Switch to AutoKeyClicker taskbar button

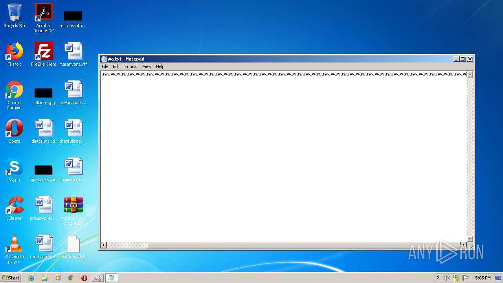click(97, 278)
